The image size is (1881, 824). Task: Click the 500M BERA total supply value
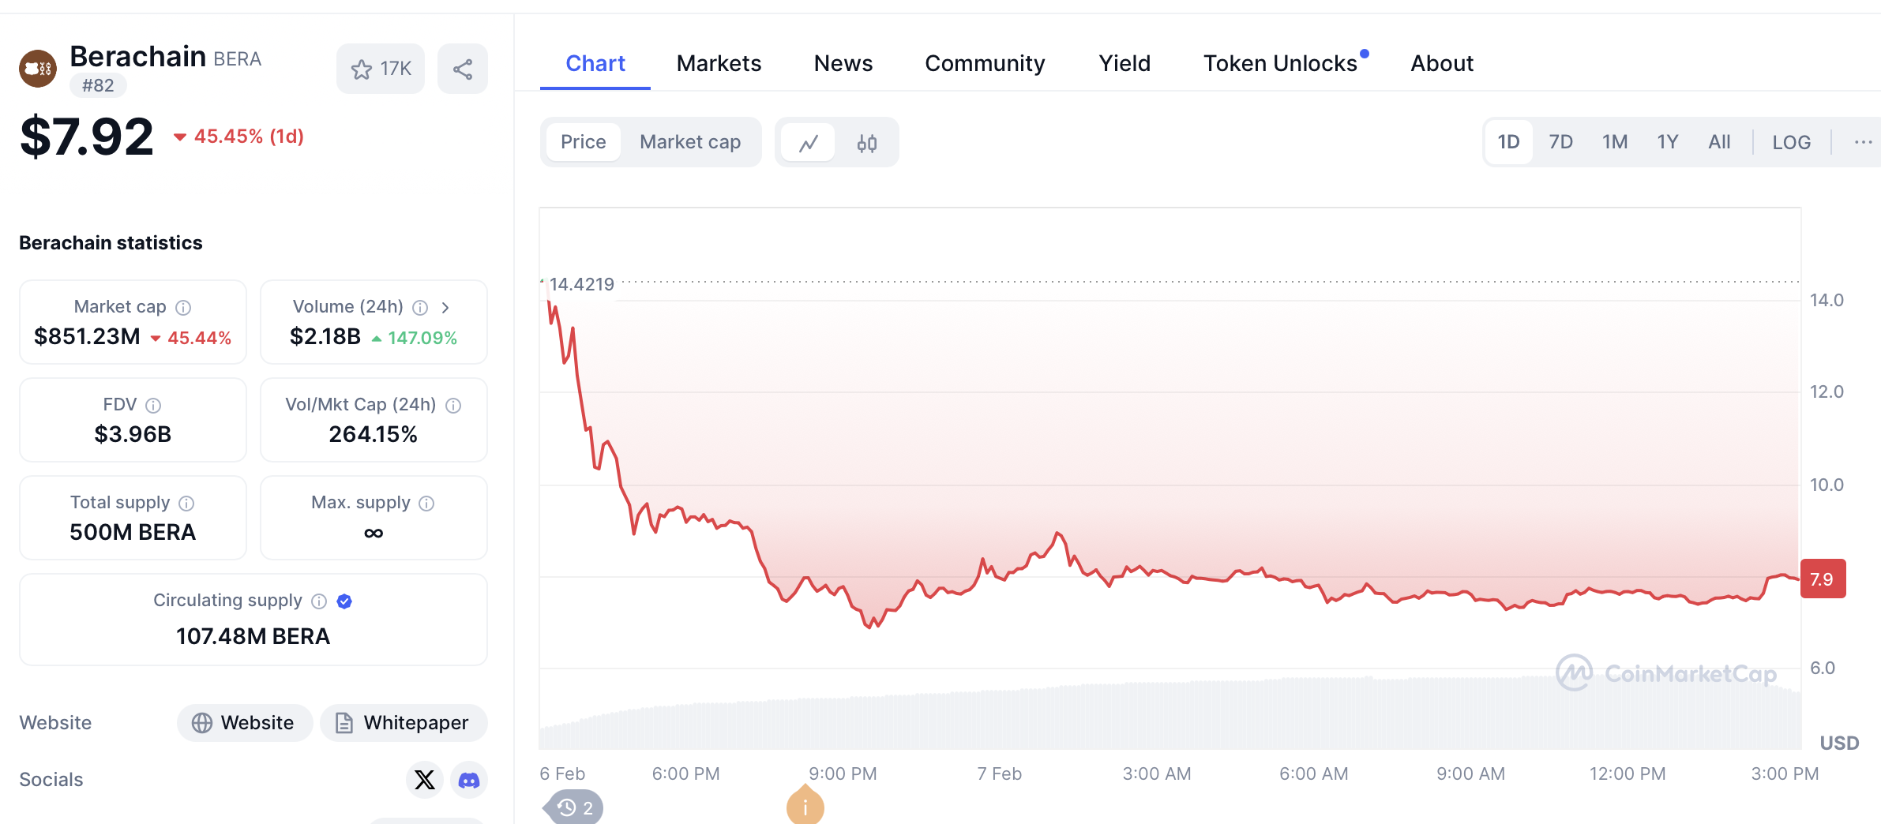coord(133,533)
